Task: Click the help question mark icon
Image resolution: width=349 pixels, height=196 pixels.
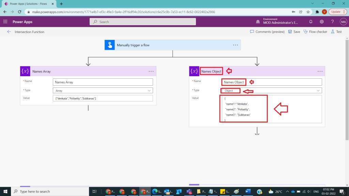Action: [333, 21]
